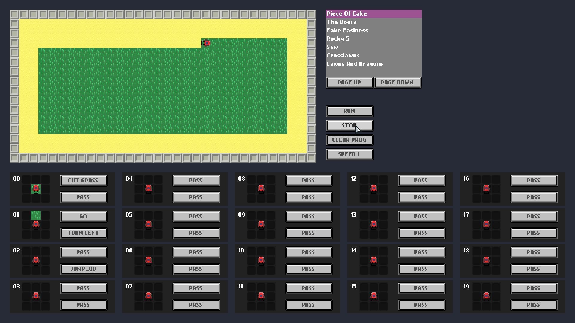Viewport: 575px width, 323px height.
Task: Click the mower icon in rule 04
Action: pyautogui.click(x=149, y=189)
